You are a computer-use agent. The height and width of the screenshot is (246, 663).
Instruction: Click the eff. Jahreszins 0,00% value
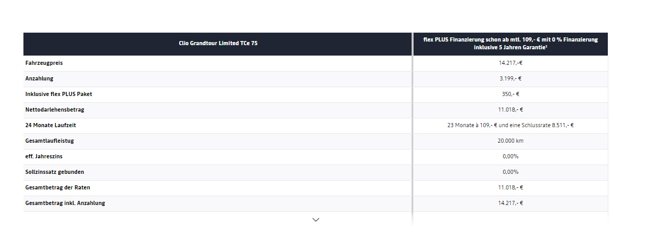click(510, 157)
